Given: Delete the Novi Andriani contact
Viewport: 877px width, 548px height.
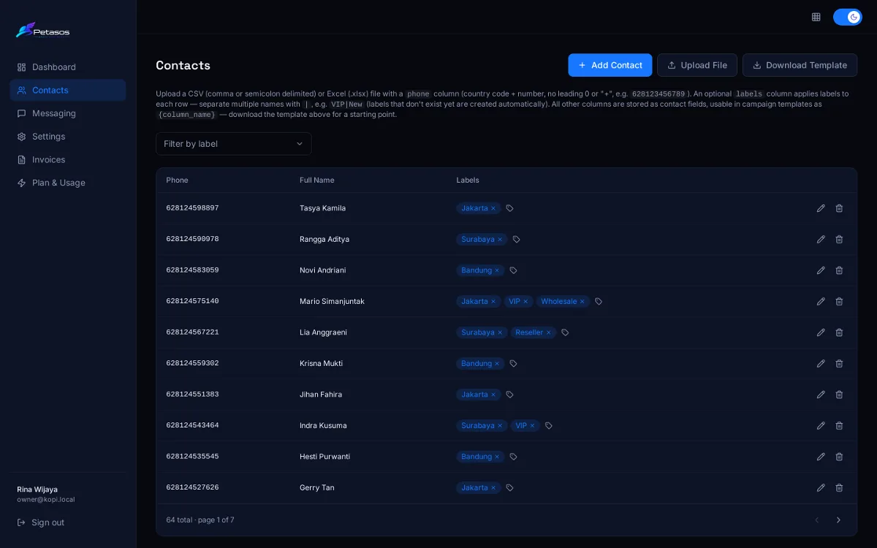Looking at the screenshot, I should pos(839,270).
